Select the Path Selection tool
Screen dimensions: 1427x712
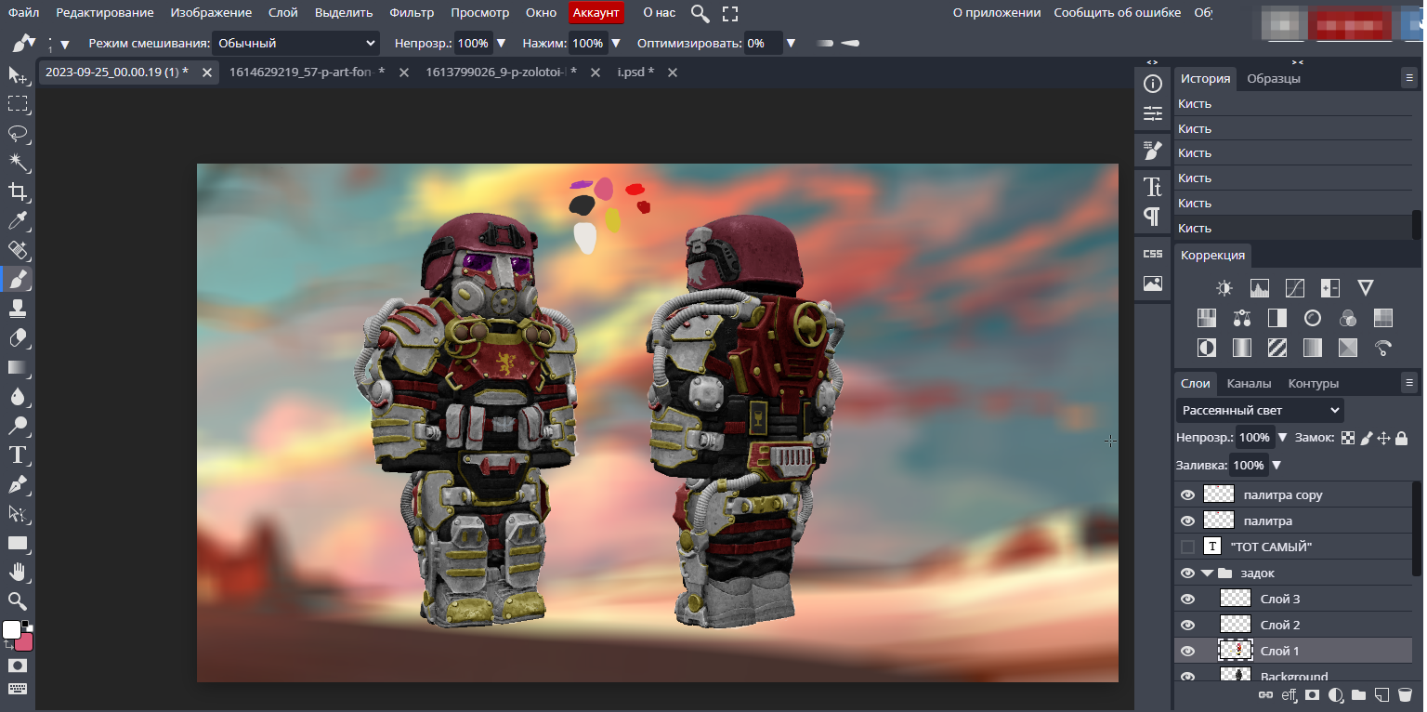pos(18,513)
